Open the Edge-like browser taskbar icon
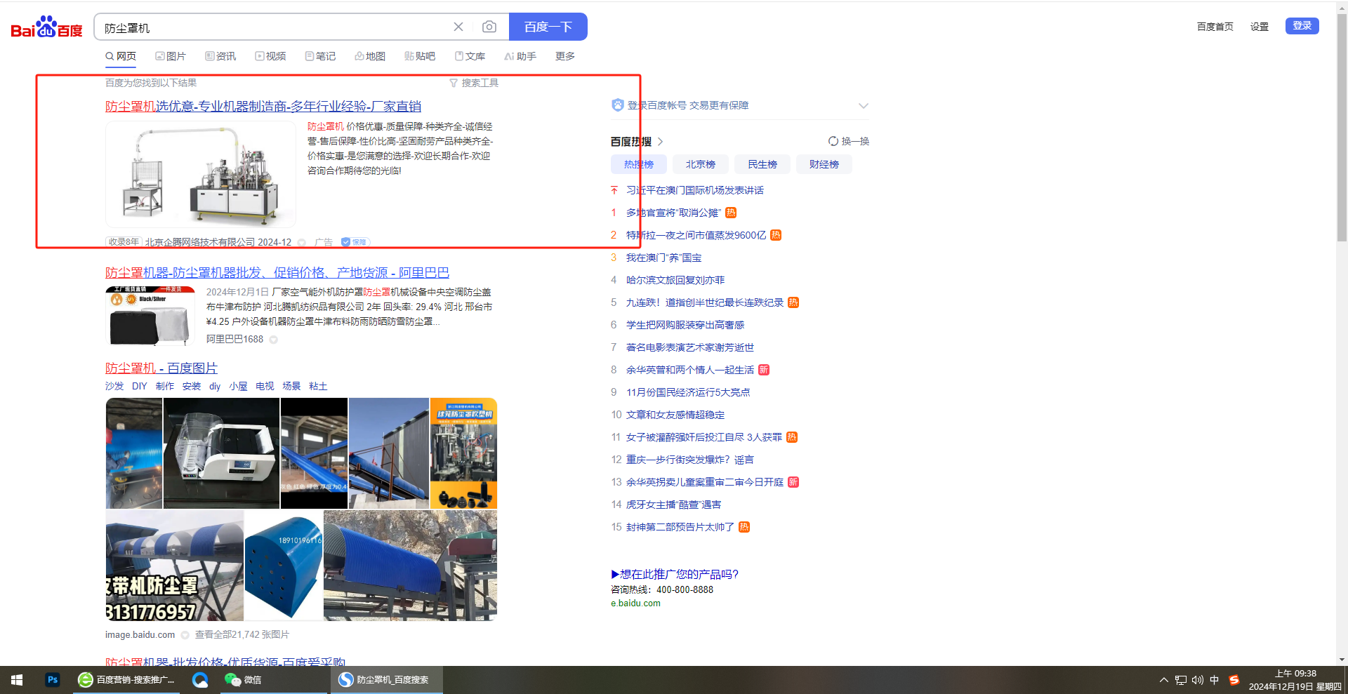 tap(200, 679)
